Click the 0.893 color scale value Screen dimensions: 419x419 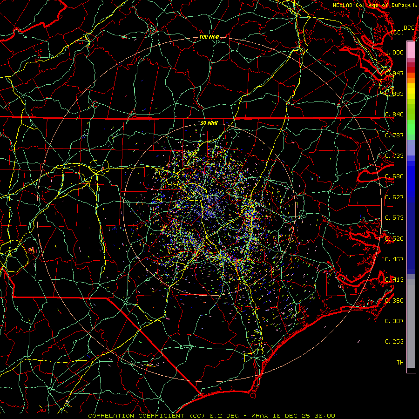click(x=394, y=94)
